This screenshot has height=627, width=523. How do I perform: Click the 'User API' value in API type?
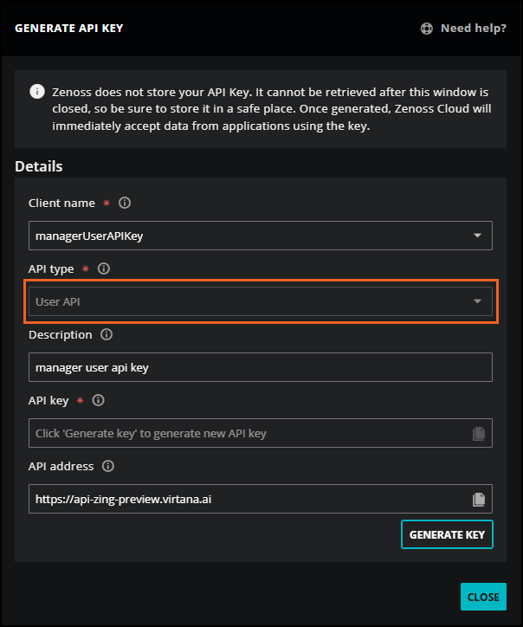click(59, 301)
